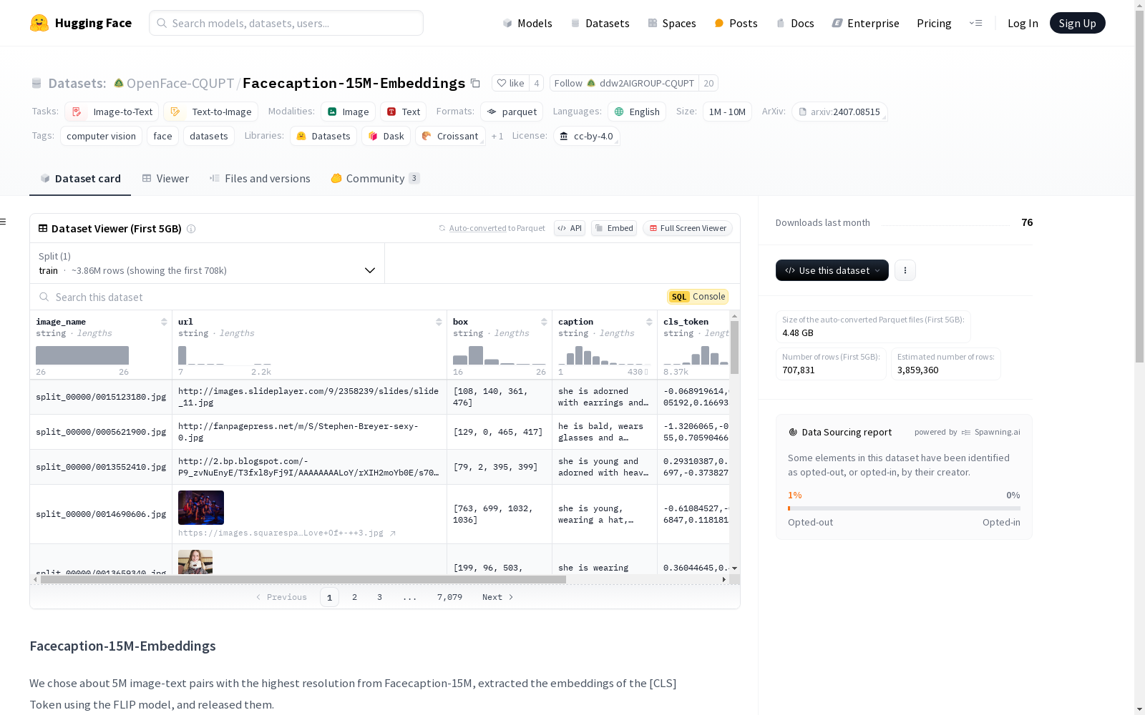1145x715 pixels.
Task: Click the Dask library tag
Action: (386, 136)
